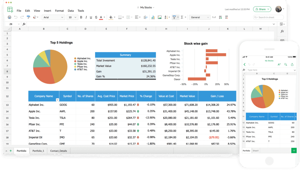Star the My Stocks document
300x171 pixels.
[138, 7]
